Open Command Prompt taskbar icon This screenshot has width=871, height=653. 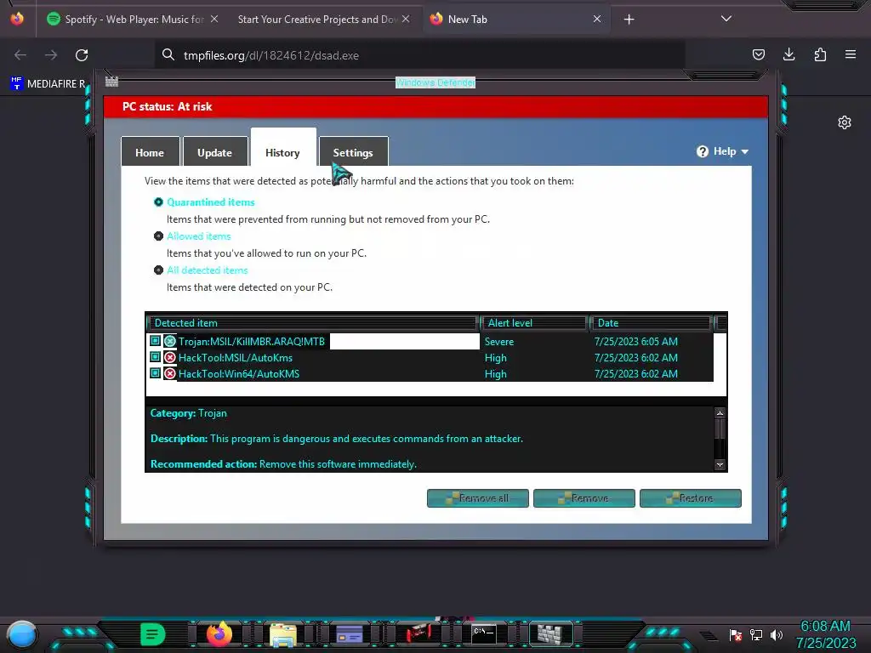click(483, 633)
